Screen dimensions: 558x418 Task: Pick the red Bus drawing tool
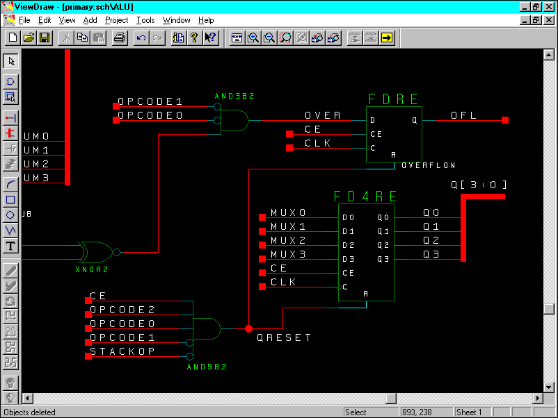click(10, 133)
